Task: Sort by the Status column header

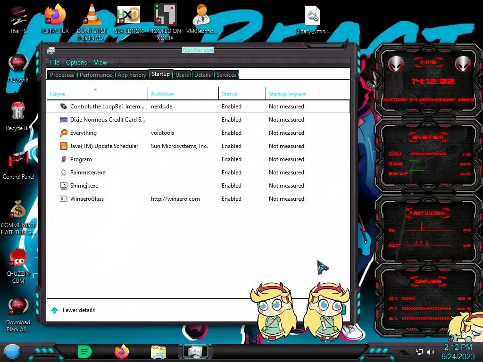Action: point(242,94)
